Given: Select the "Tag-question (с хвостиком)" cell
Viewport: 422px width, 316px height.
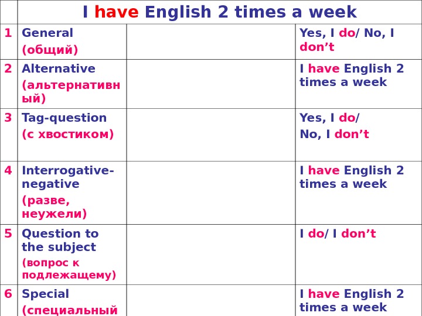Looking at the screenshot, I should coord(72,134).
